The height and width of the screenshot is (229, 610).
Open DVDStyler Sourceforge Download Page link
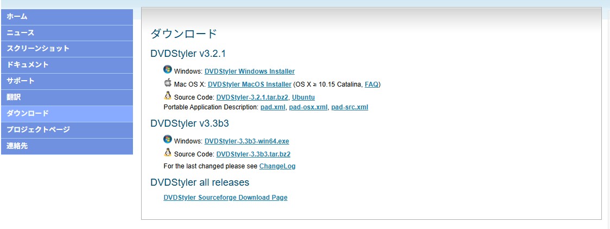[226, 198]
